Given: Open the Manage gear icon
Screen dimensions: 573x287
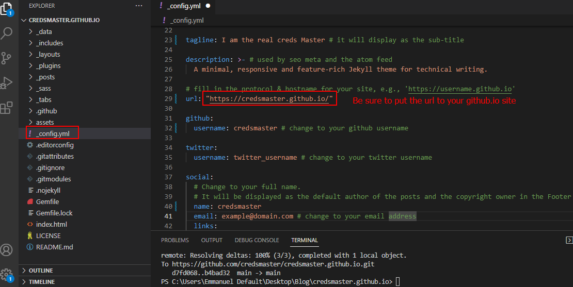Looking at the screenshot, I should 7,274.
